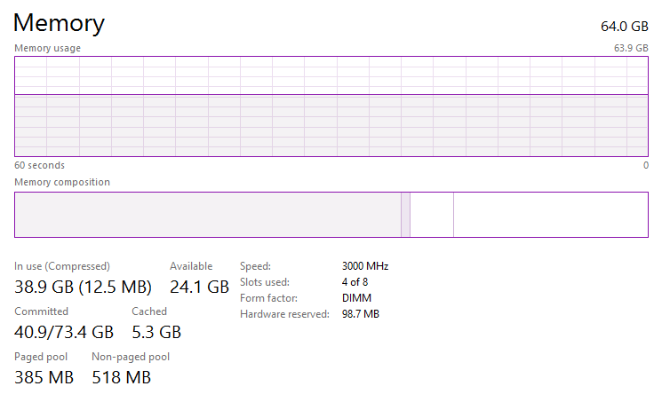Select the In use segment of composition bar
The width and height of the screenshot is (654, 394).
pos(207,215)
